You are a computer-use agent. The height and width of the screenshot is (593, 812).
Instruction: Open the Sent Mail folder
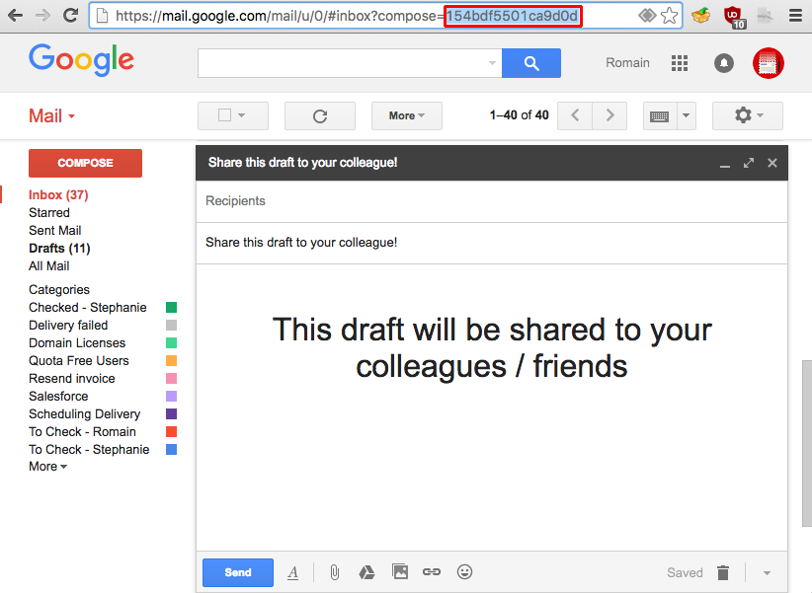[55, 230]
